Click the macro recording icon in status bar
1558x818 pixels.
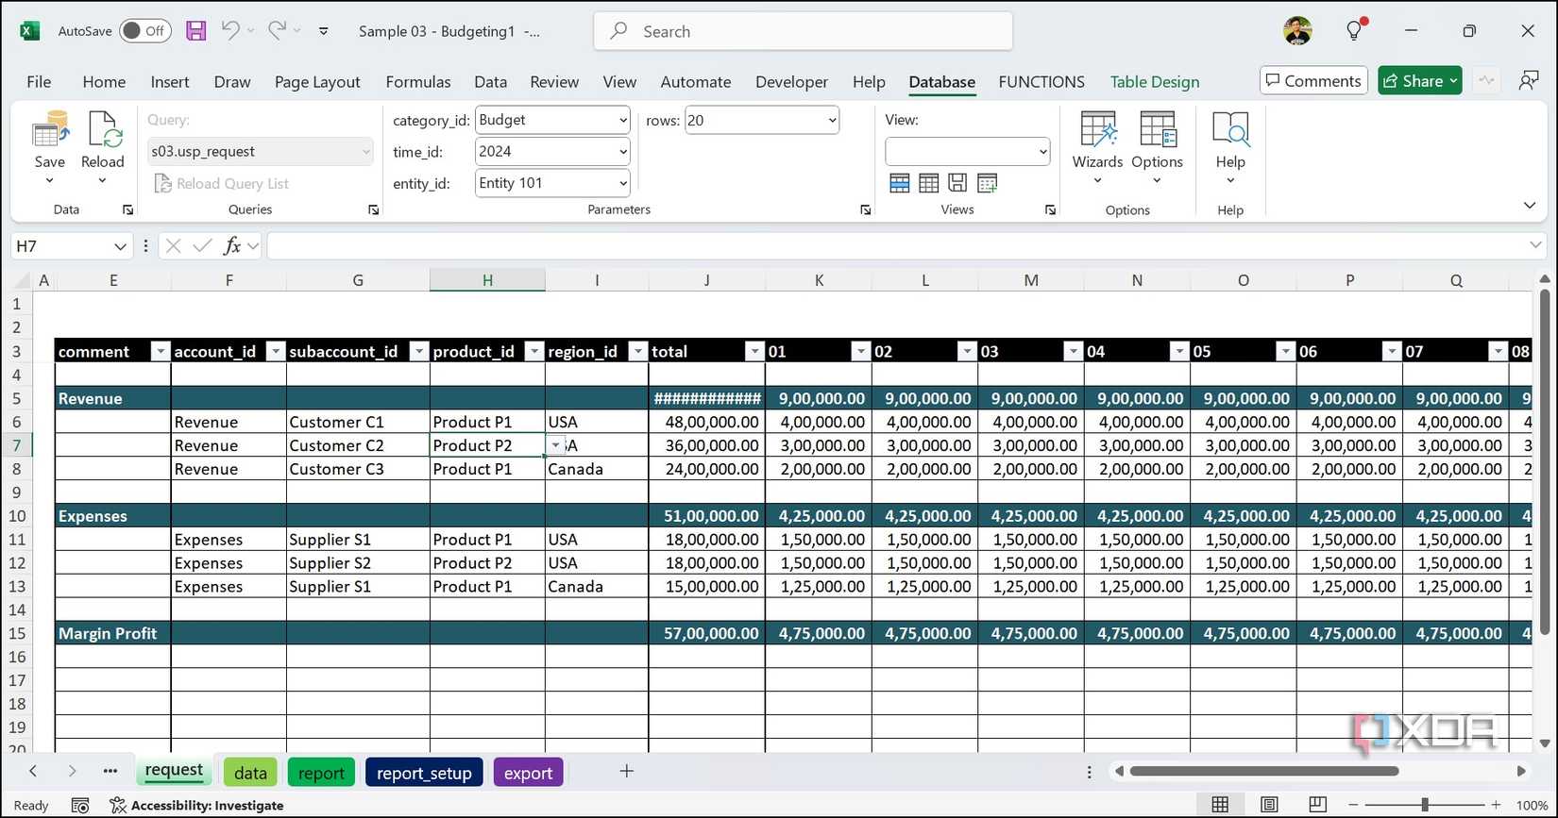80,805
